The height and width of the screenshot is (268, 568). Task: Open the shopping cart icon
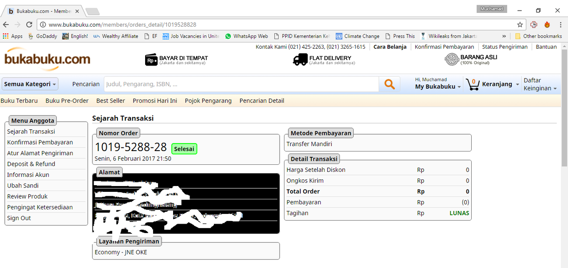click(473, 84)
